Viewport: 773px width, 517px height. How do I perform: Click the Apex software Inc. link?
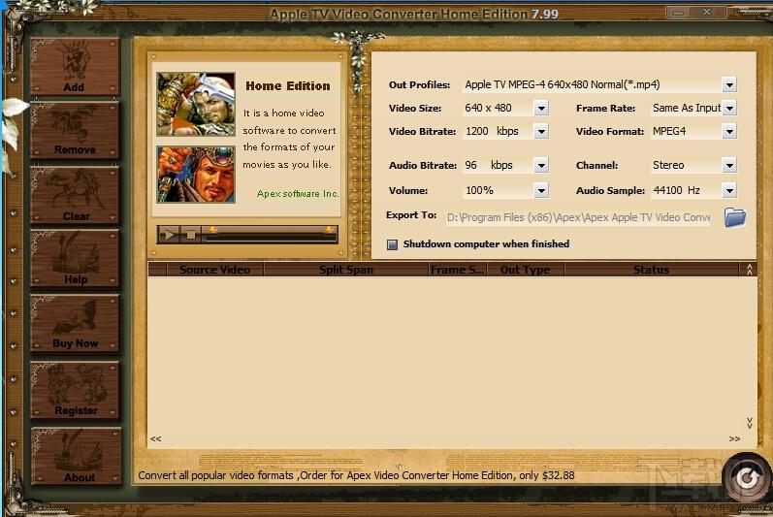(x=298, y=194)
